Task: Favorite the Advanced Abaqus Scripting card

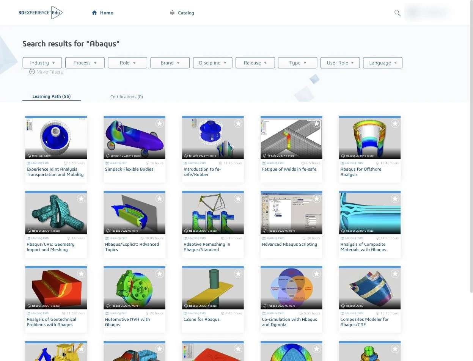Action: [317, 199]
